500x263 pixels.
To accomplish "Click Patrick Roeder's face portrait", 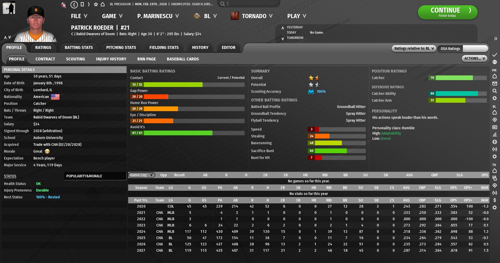I will [35, 24].
